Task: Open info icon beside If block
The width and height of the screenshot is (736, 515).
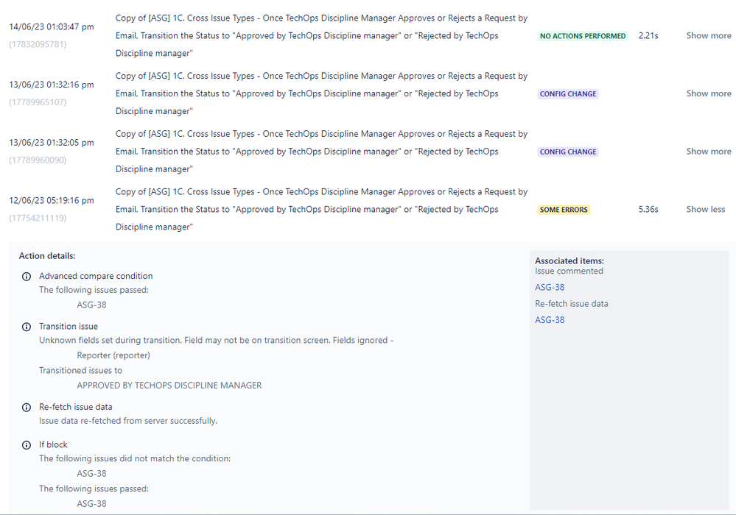Action: [27, 444]
